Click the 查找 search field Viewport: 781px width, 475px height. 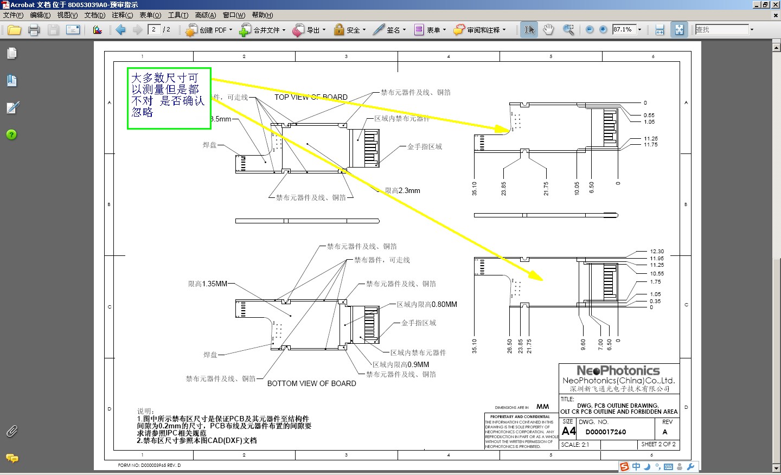[722, 29]
